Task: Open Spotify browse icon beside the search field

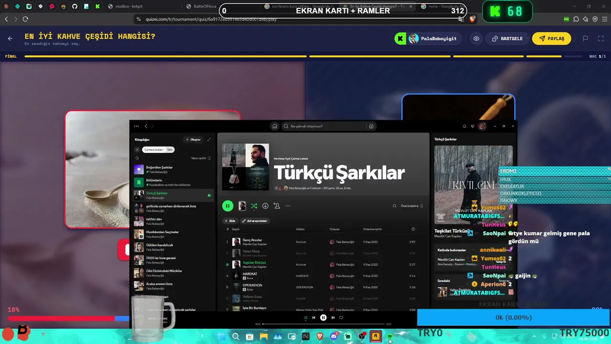Action: pyautogui.click(x=371, y=126)
